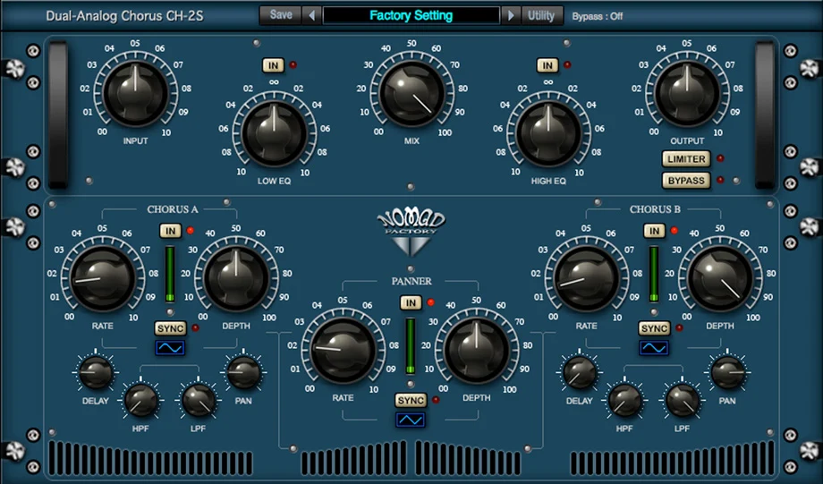
Task: Click the HIGH EQ IN red LED
Action: pyautogui.click(x=567, y=65)
